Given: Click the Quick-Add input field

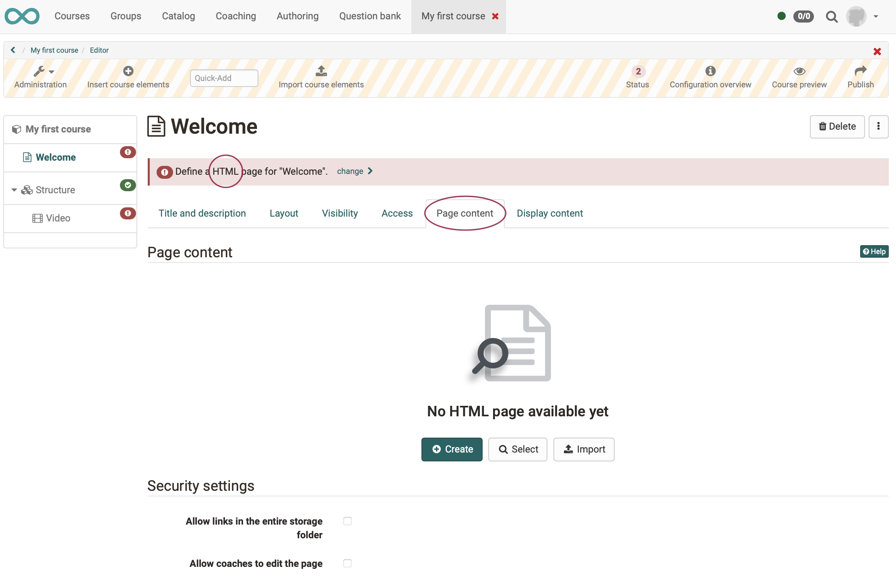Looking at the screenshot, I should [224, 77].
